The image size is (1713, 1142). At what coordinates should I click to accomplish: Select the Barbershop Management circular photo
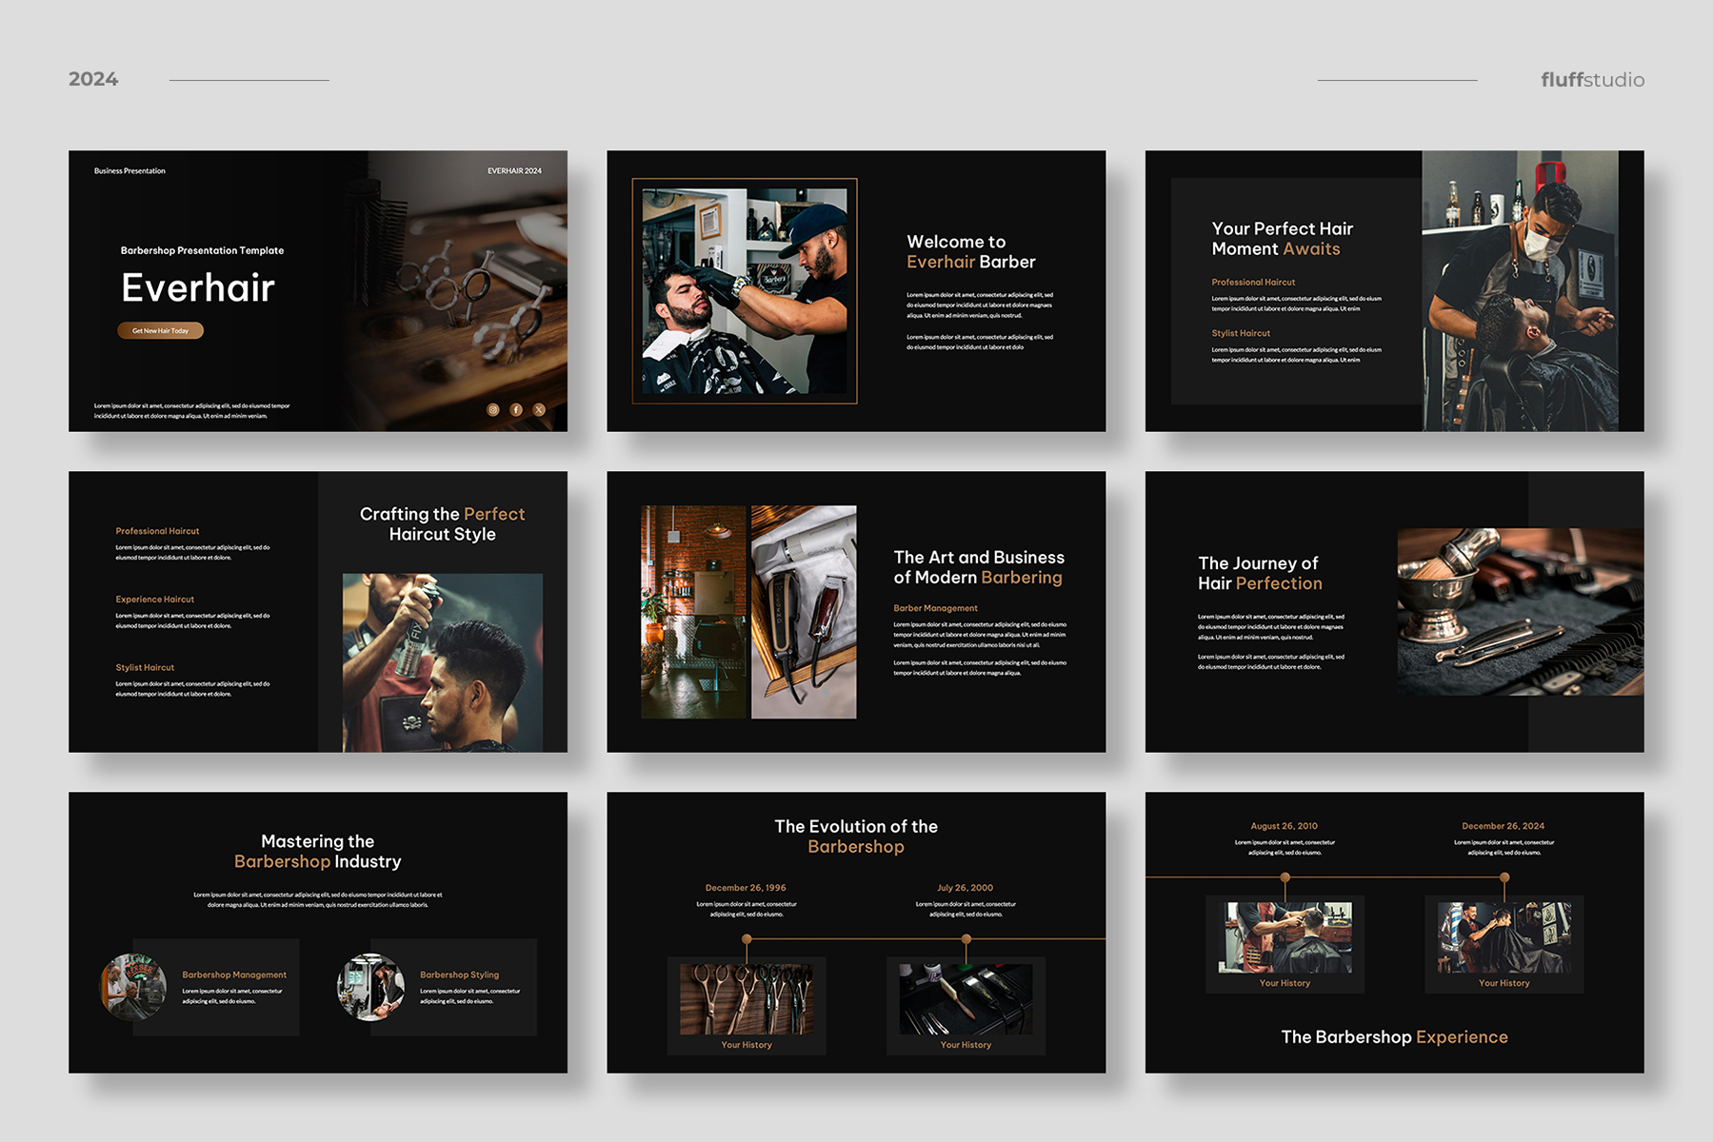(133, 987)
